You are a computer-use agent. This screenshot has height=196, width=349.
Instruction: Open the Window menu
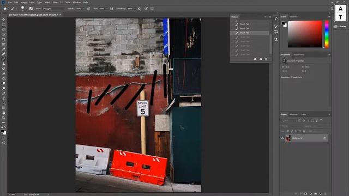coord(76,2)
